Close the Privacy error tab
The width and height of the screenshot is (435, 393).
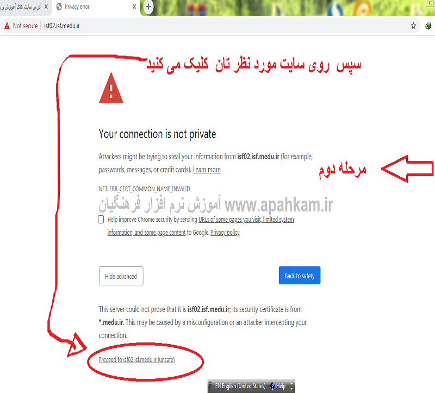[x=134, y=7]
